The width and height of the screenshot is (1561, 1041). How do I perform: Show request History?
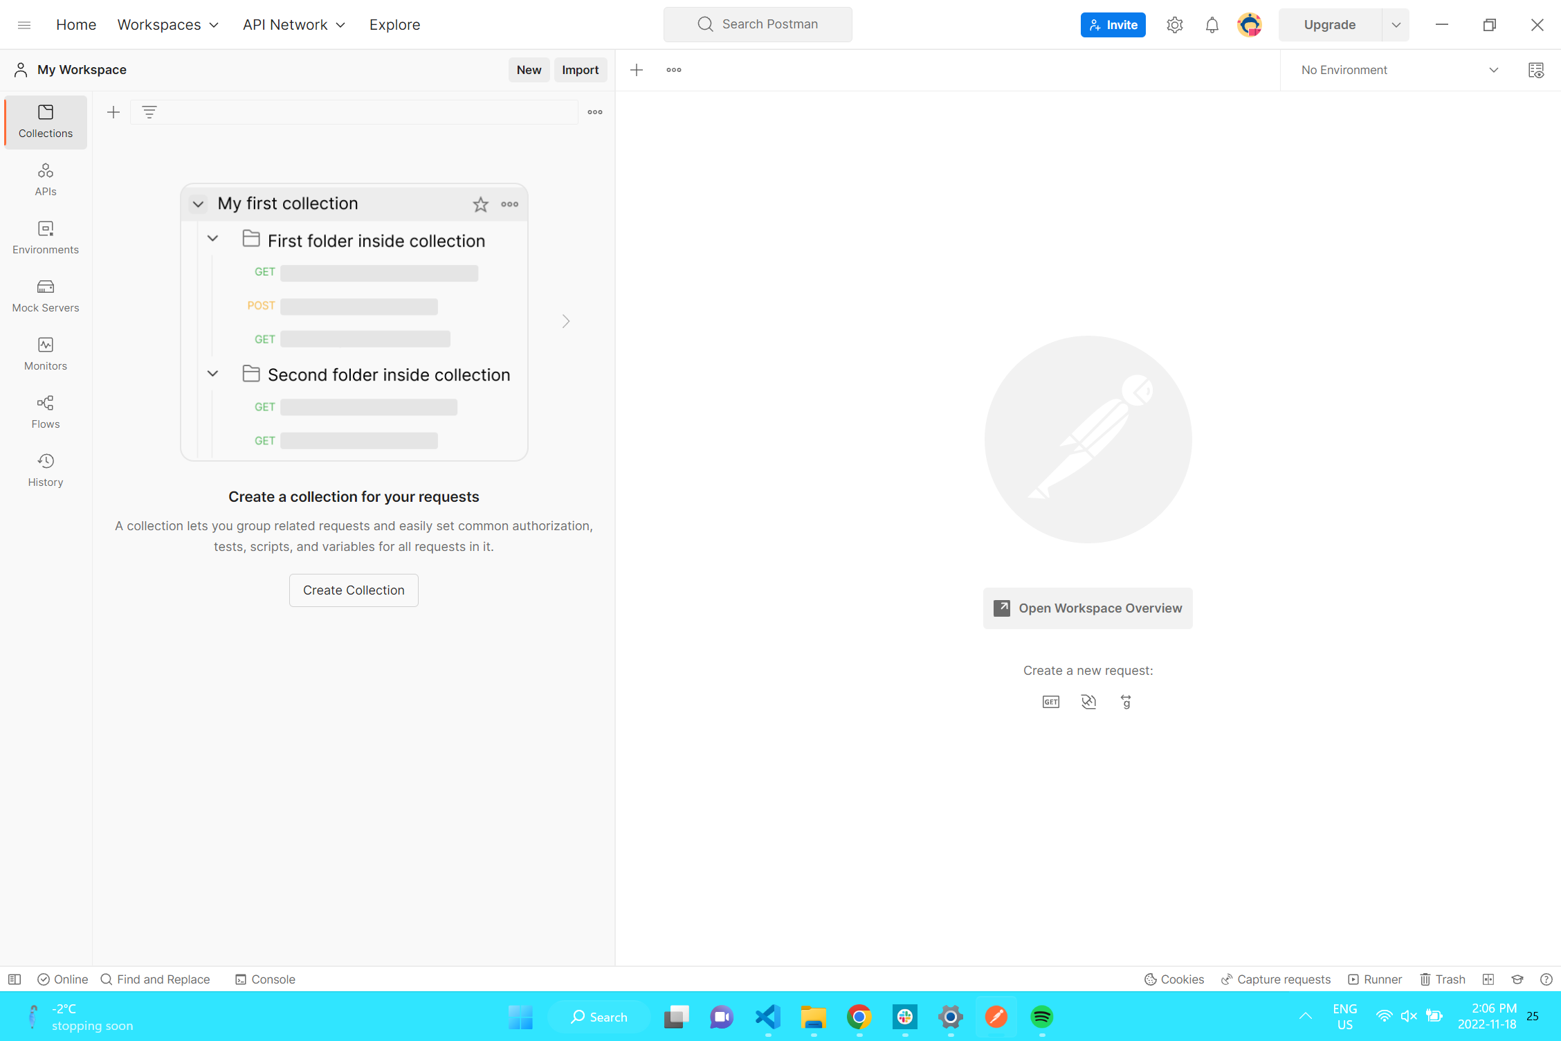(45, 469)
